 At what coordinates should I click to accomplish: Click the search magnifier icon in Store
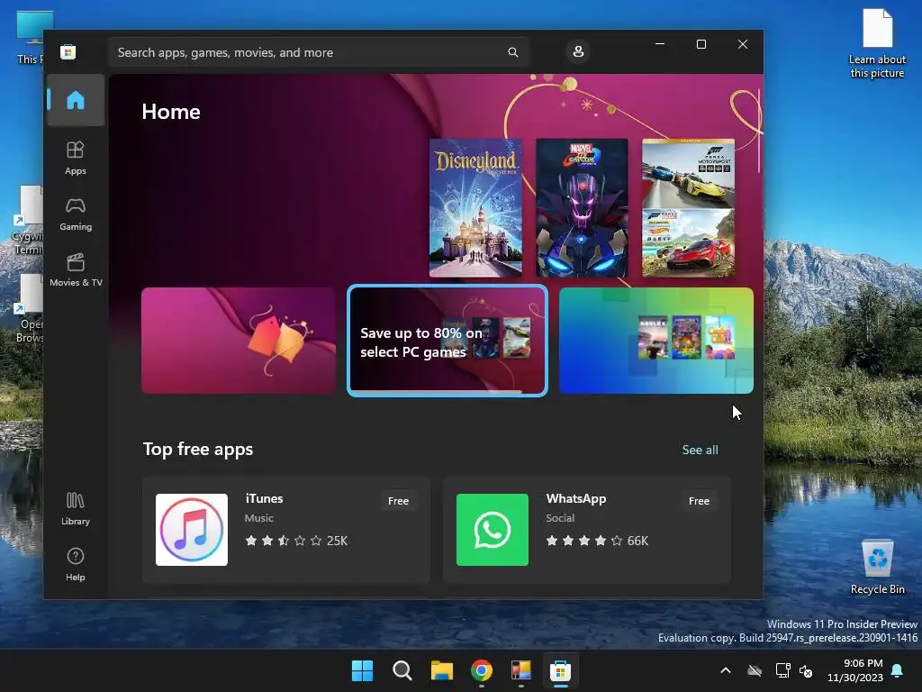point(512,52)
